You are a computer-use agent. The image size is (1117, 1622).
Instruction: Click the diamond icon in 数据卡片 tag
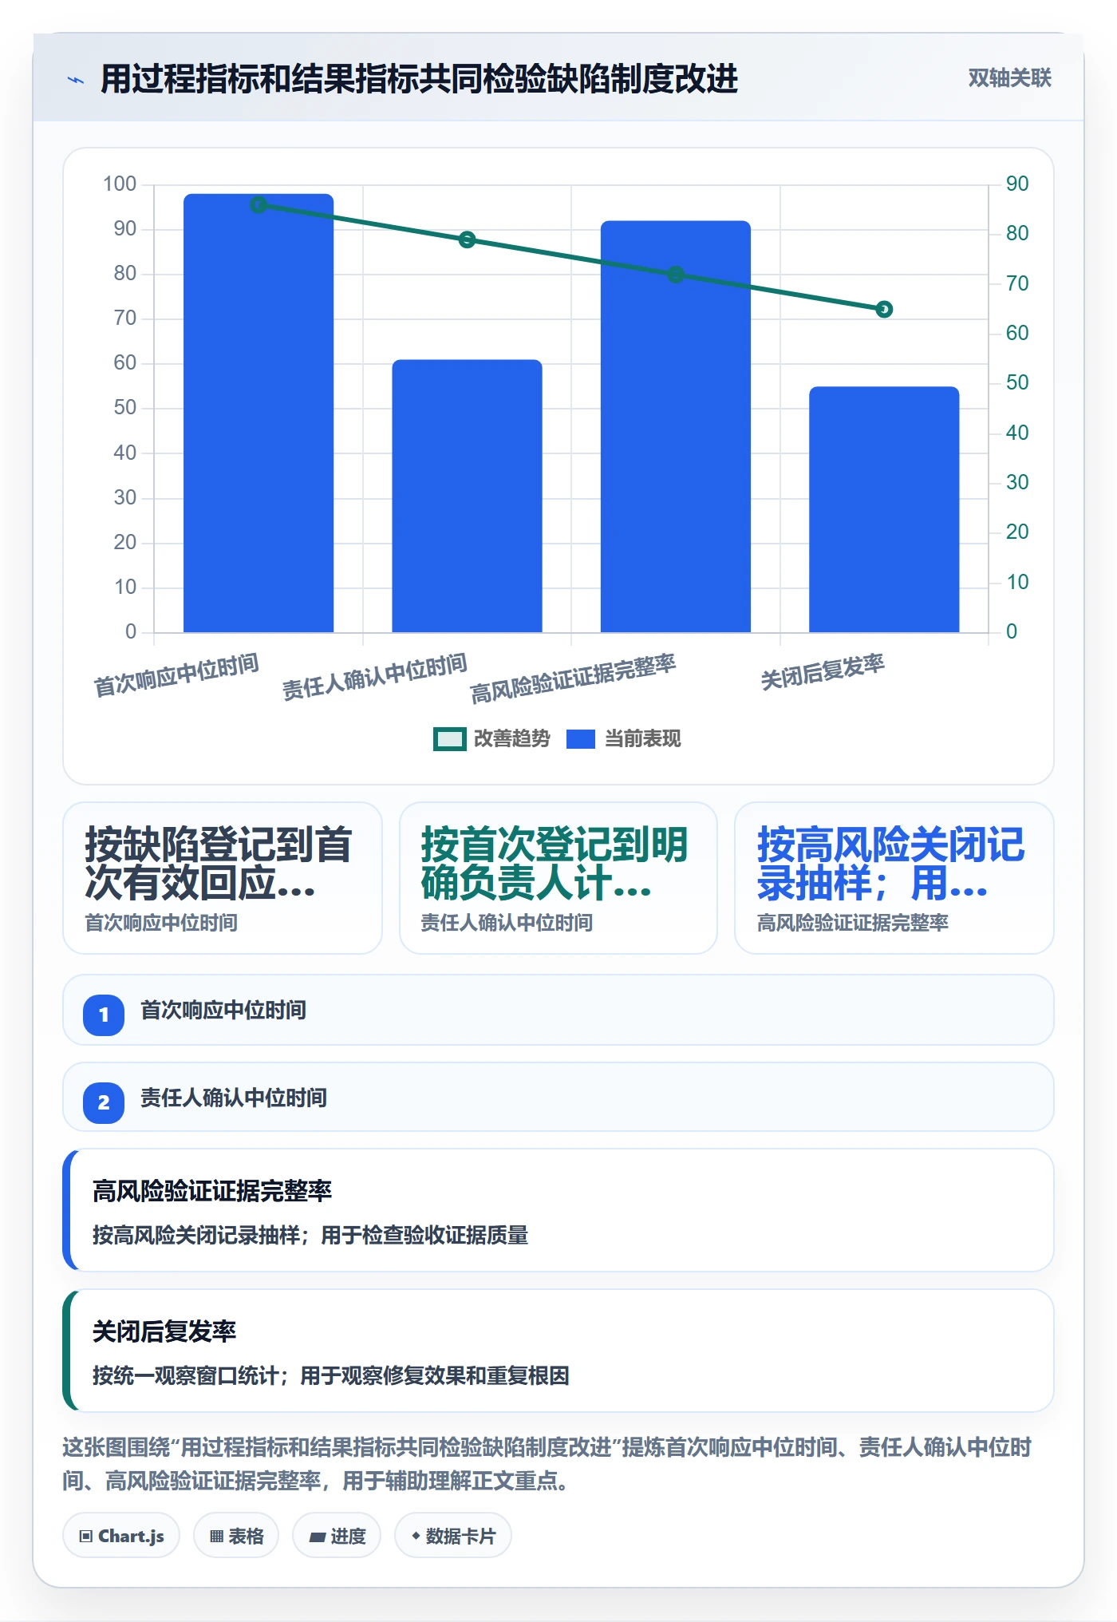pyautogui.click(x=416, y=1536)
